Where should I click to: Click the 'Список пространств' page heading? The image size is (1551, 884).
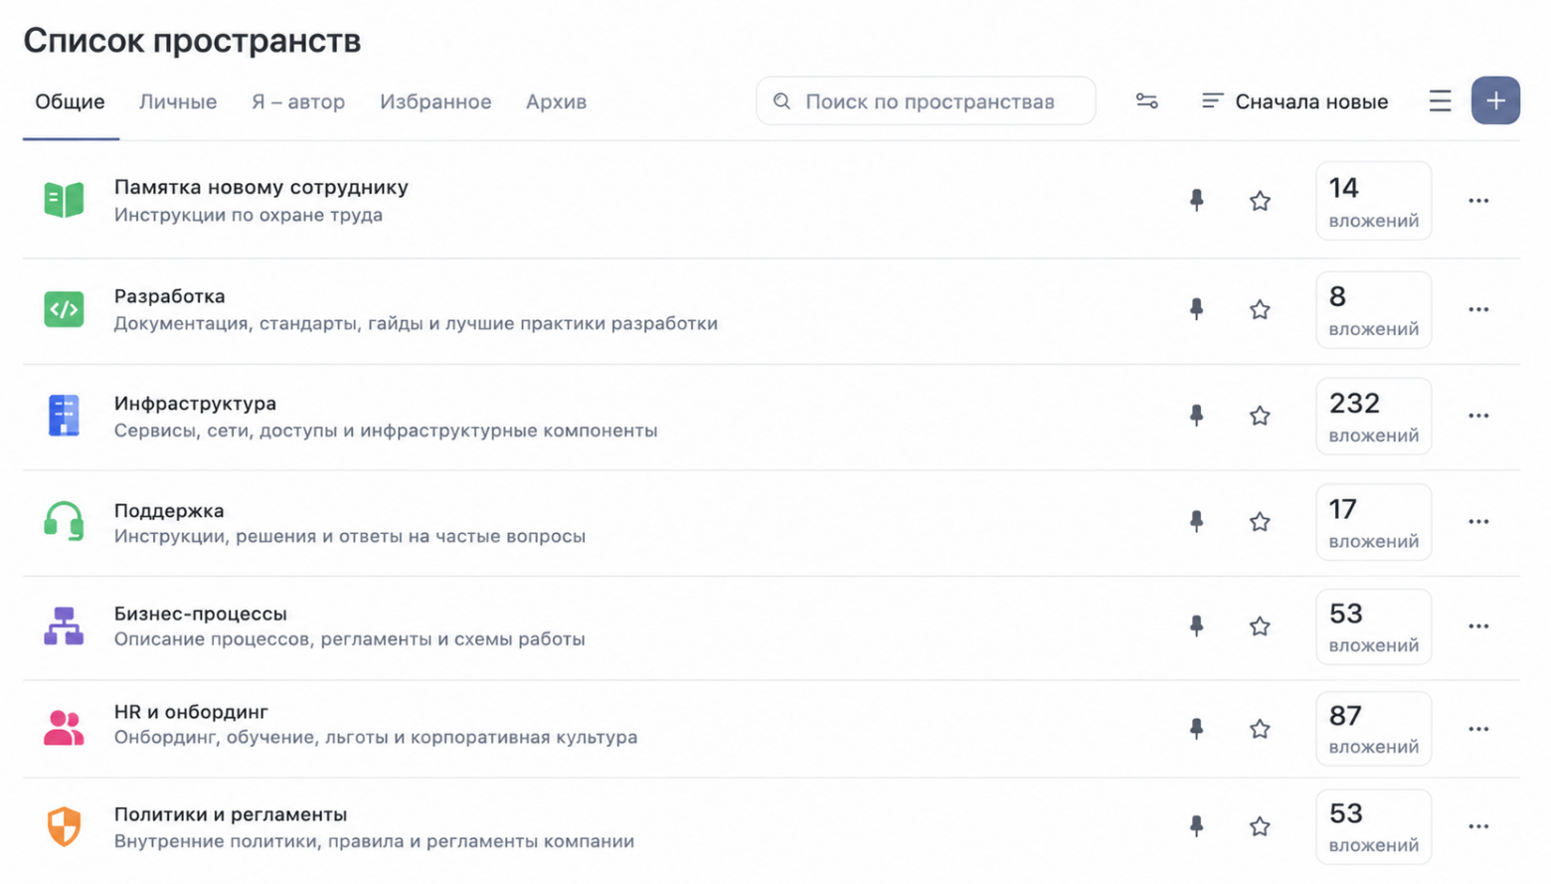192,41
